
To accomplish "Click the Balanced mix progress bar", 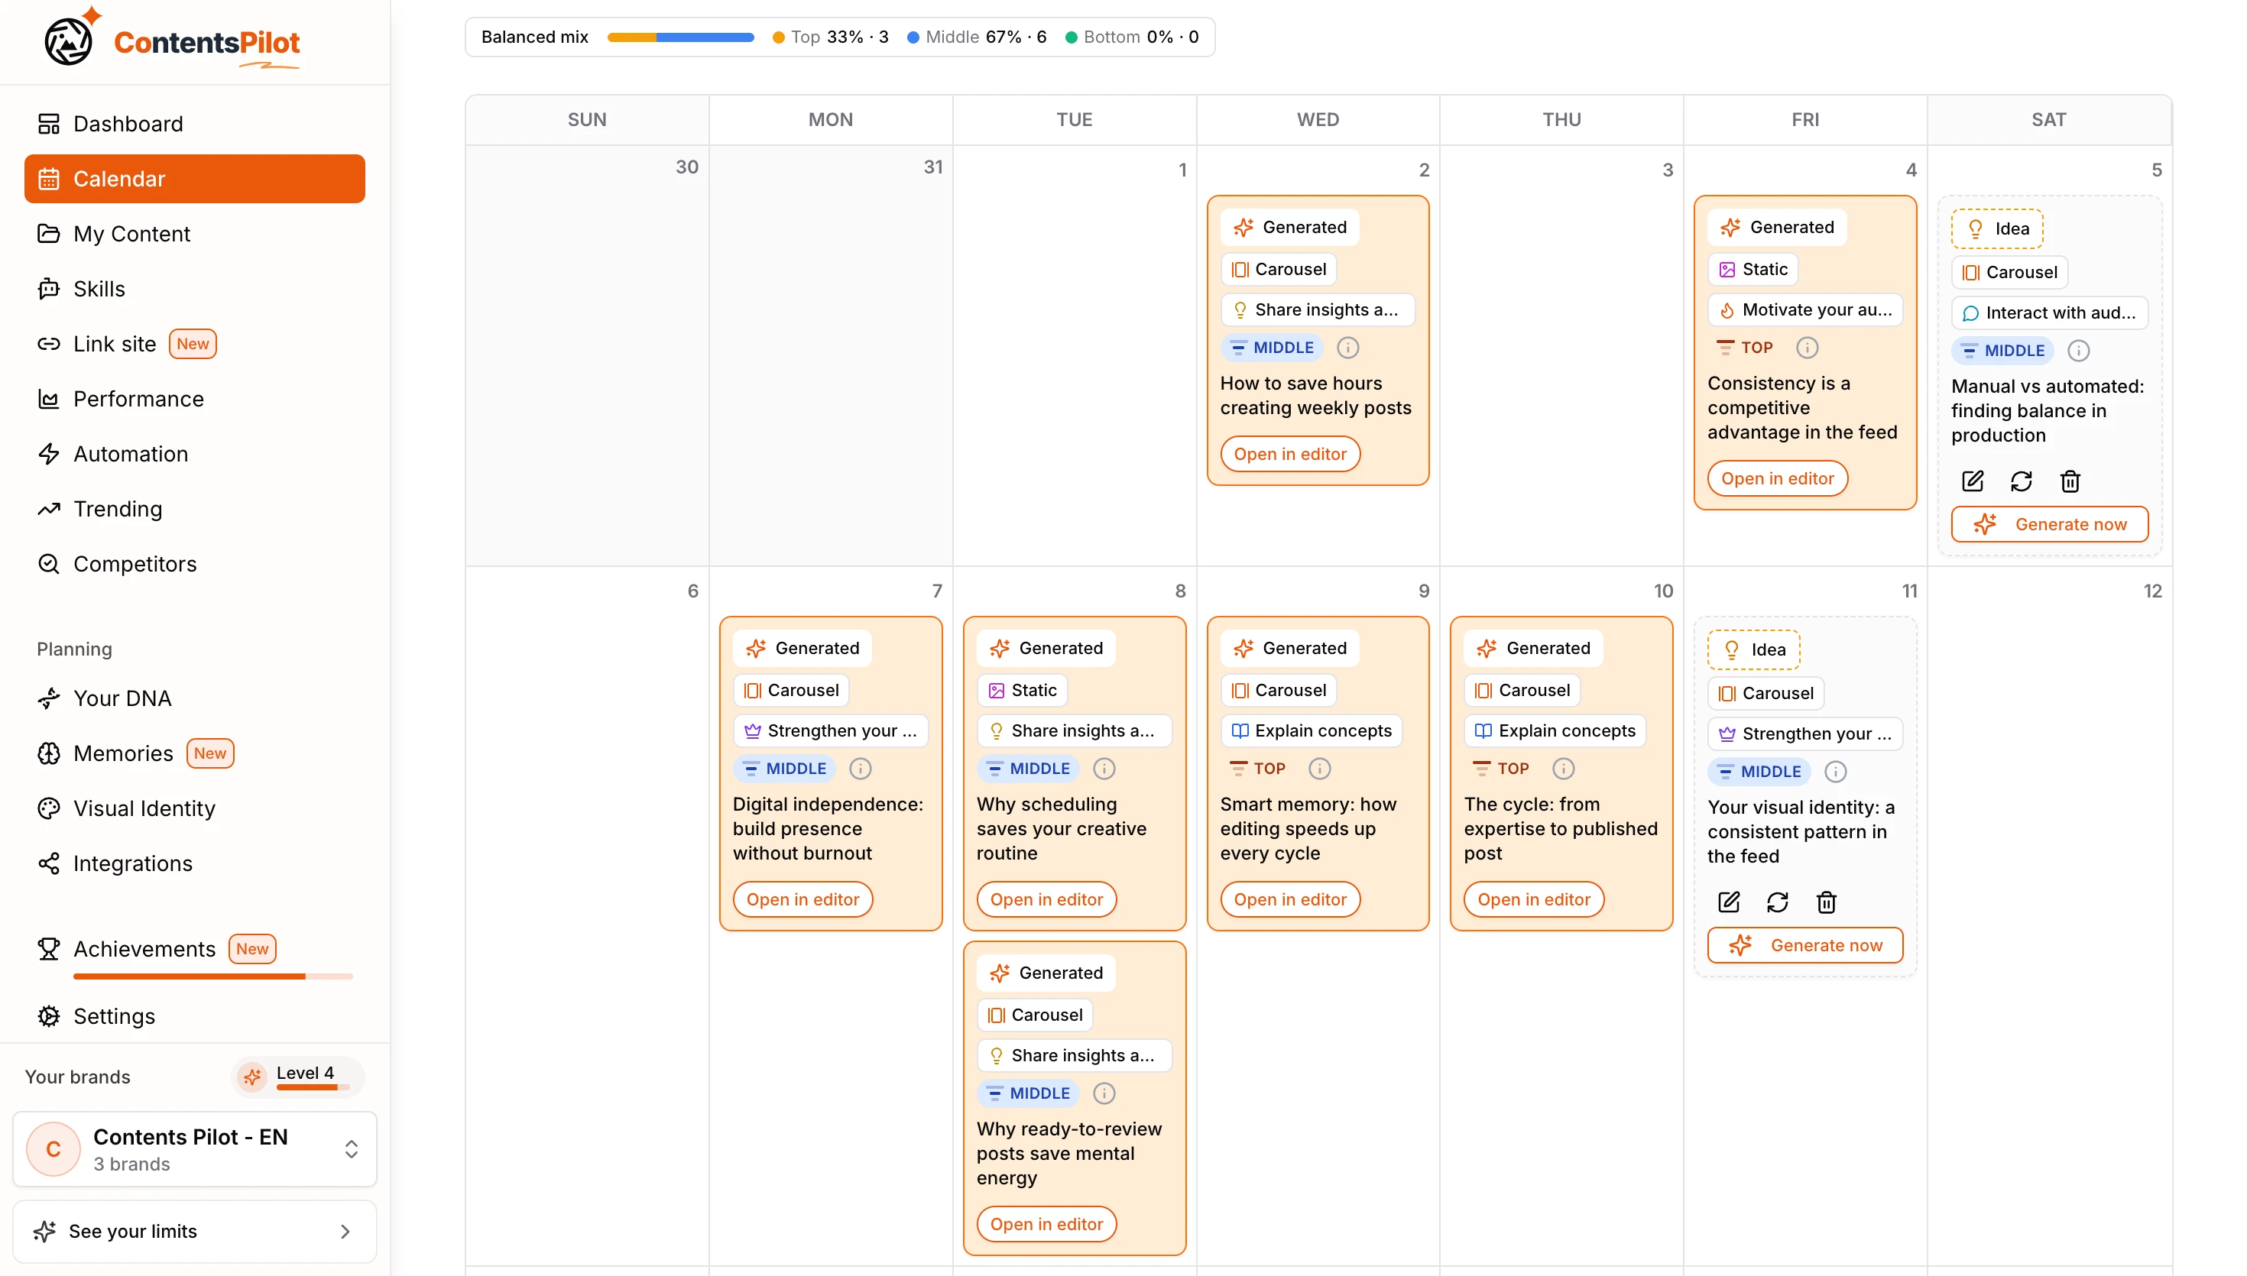I will [681, 37].
